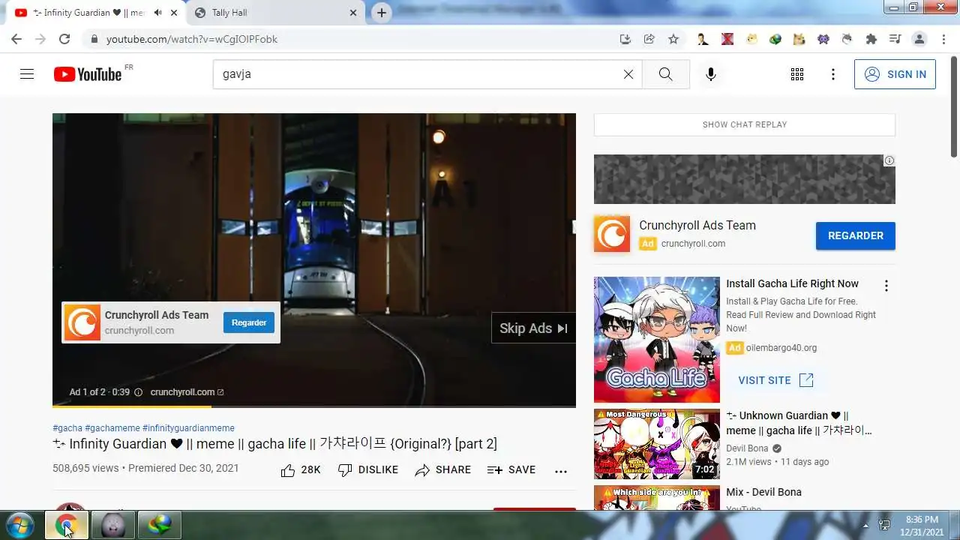The image size is (960, 540).
Task: Click SAVE to add to playlist
Action: coord(511,470)
